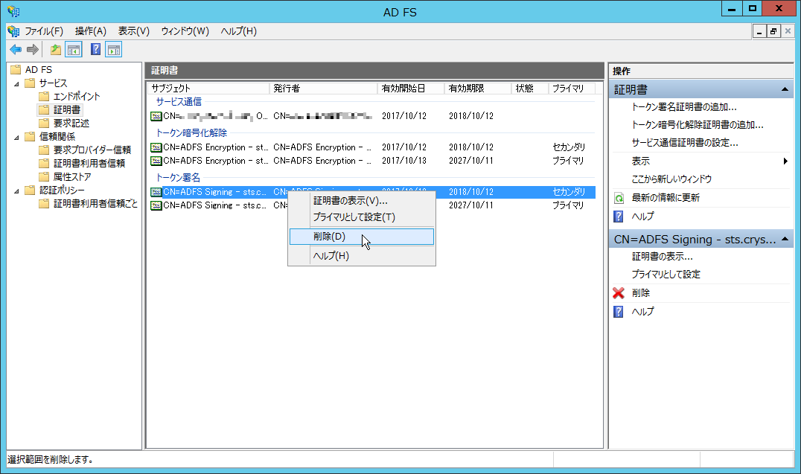Choose 削除(D) in context menu
The width and height of the screenshot is (801, 474).
[x=362, y=237]
